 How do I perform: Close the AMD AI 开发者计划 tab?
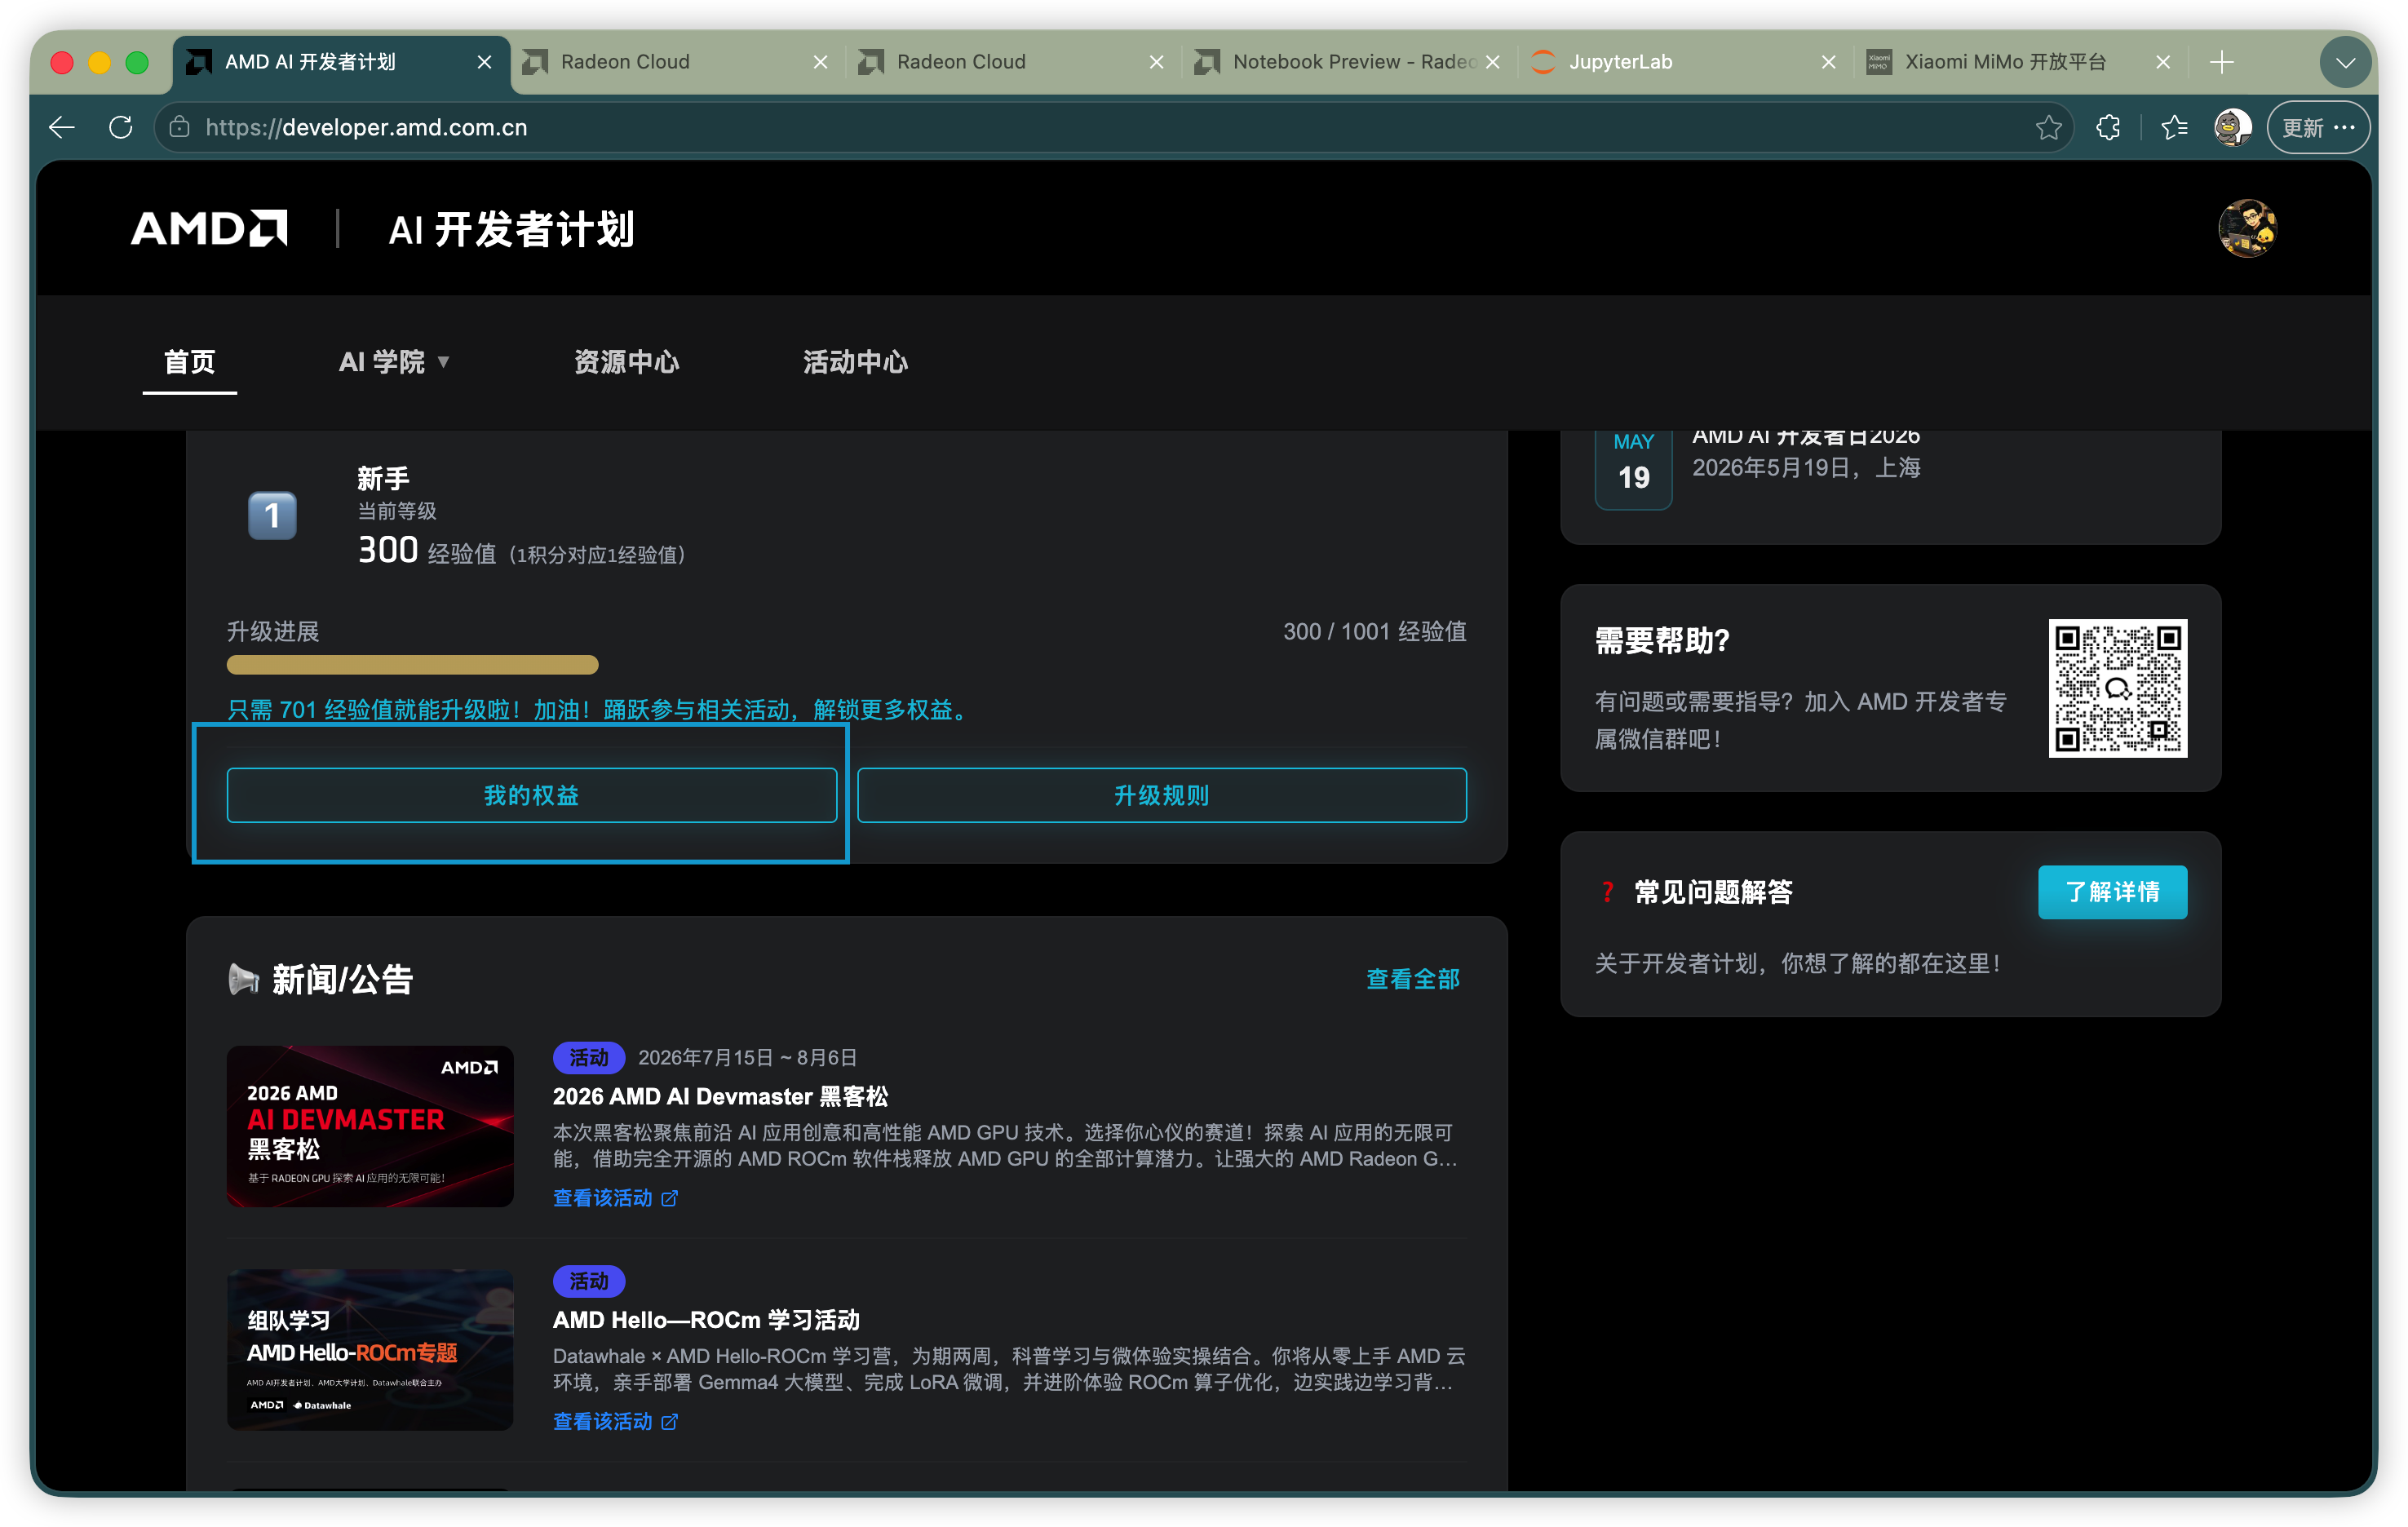(485, 62)
